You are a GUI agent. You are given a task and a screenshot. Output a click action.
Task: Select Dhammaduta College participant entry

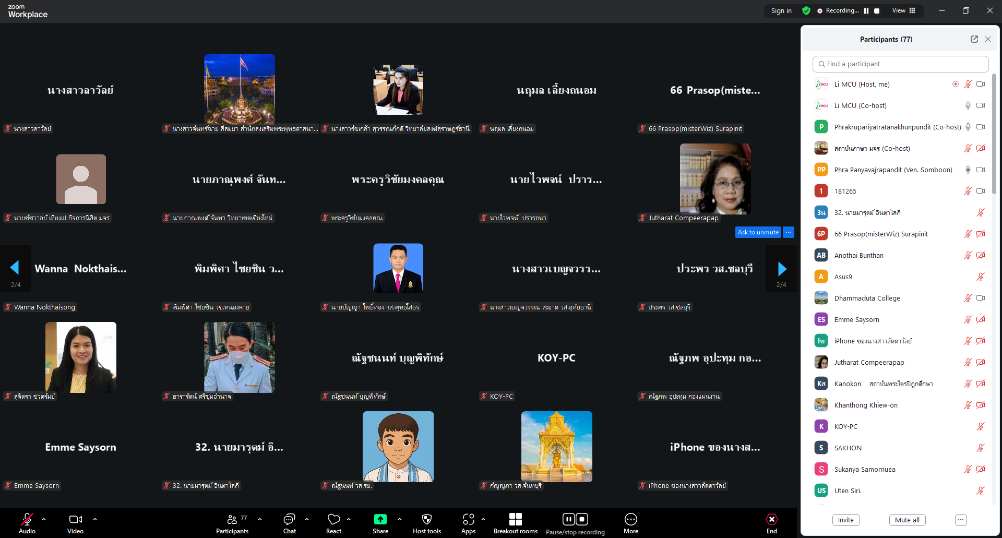(867, 298)
